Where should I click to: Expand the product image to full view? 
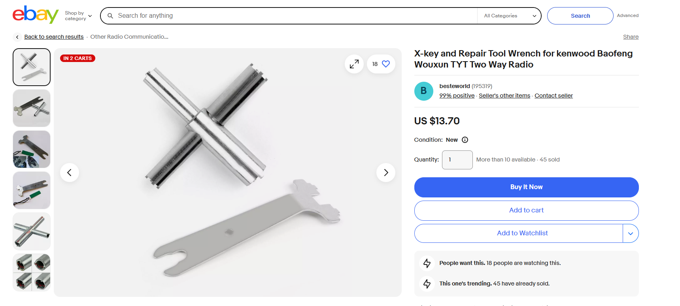click(x=354, y=64)
